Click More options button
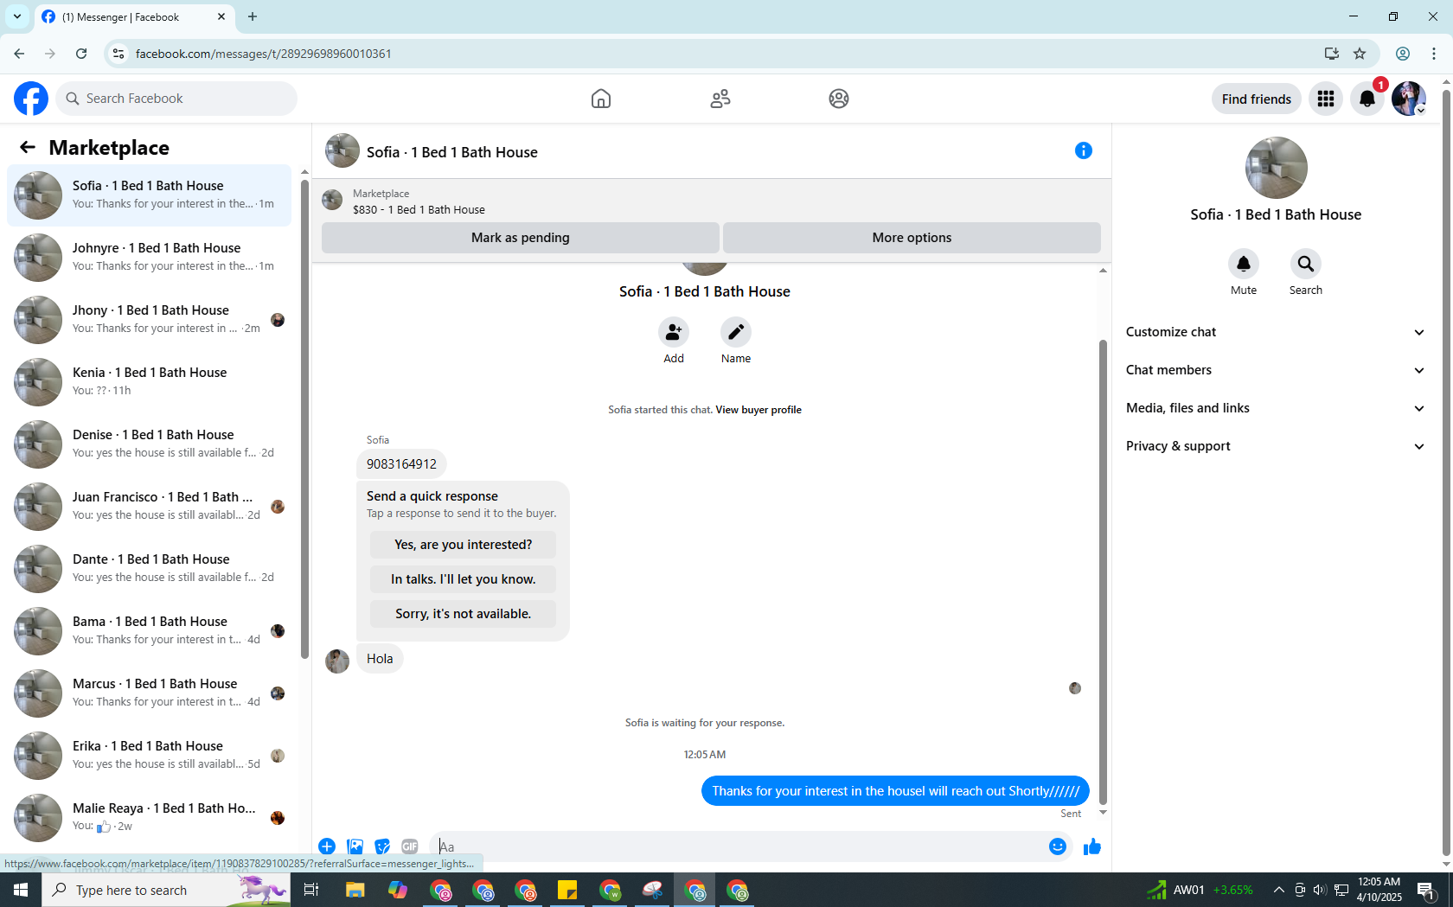The image size is (1453, 907). click(x=912, y=238)
